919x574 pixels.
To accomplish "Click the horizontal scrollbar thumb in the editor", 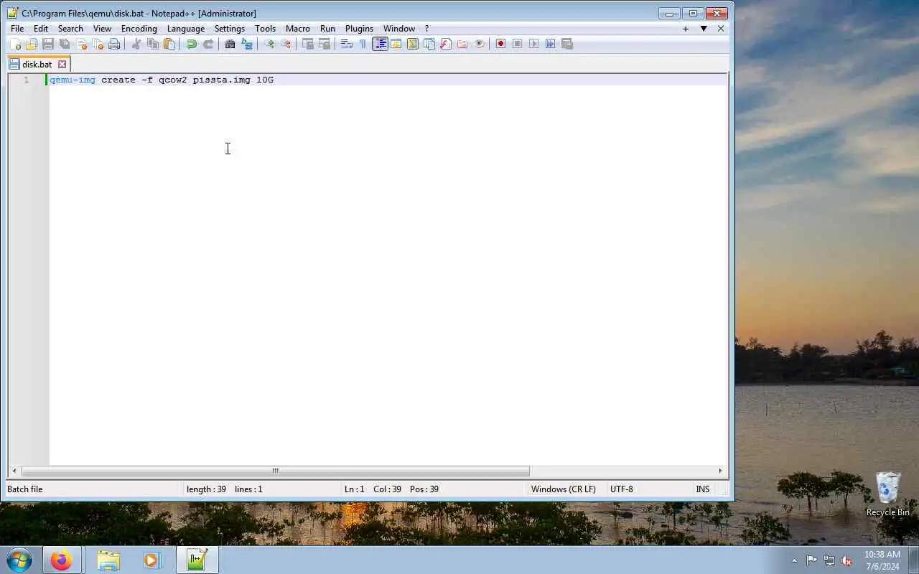I will click(275, 471).
